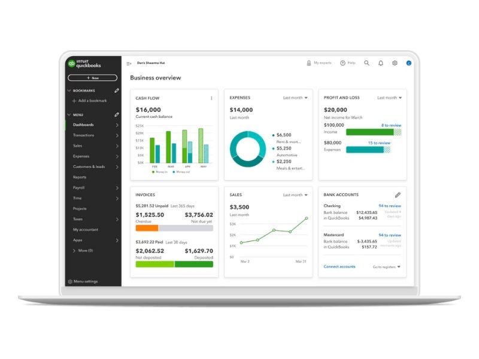Expand the Apps submenu arrow
Image resolution: width=479 pixels, height=359 pixels.
(x=117, y=241)
